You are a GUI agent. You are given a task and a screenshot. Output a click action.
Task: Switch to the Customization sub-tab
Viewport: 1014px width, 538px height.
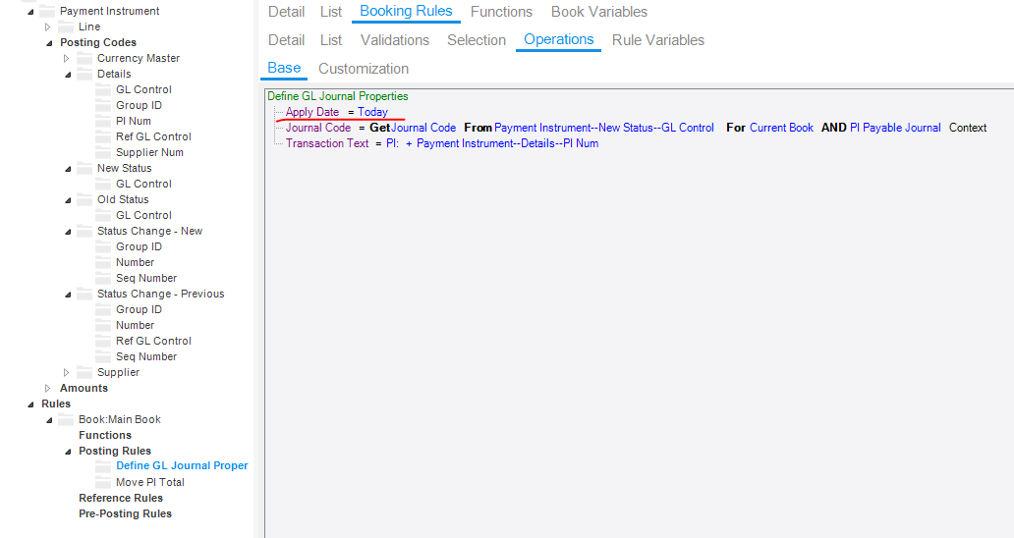(364, 69)
